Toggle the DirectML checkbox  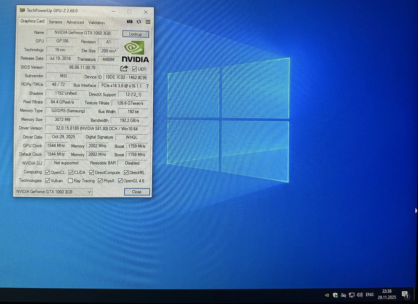click(126, 172)
